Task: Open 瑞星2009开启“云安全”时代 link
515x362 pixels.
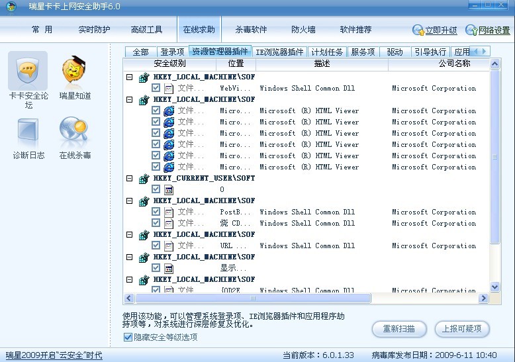Action: [x=54, y=355]
